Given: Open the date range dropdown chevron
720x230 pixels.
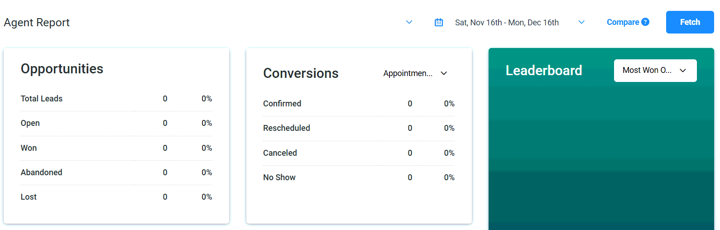Looking at the screenshot, I should [x=581, y=22].
